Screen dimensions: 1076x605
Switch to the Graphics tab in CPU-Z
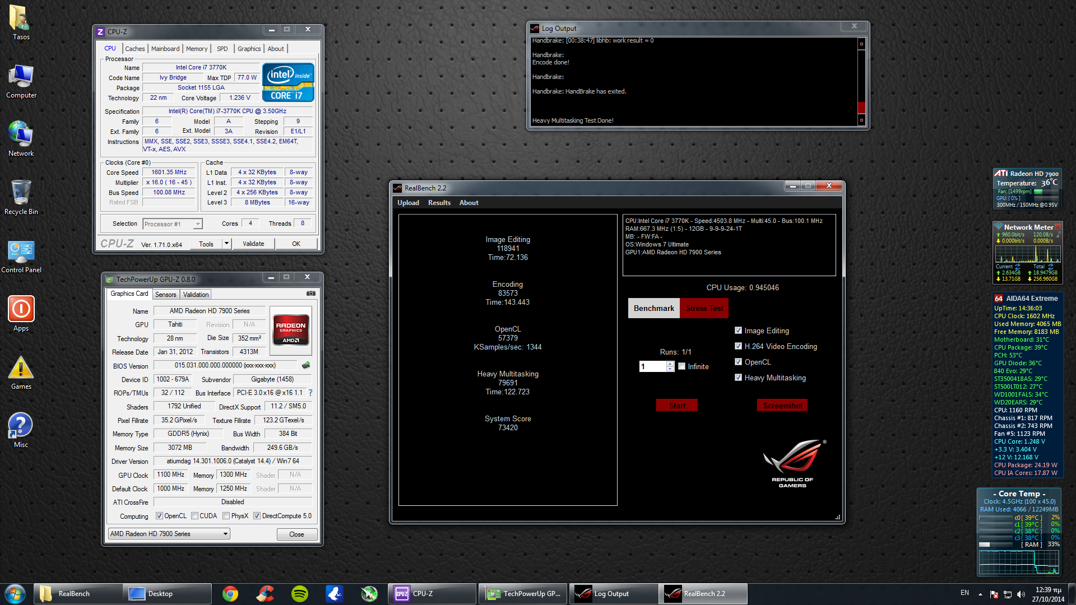tap(249, 49)
